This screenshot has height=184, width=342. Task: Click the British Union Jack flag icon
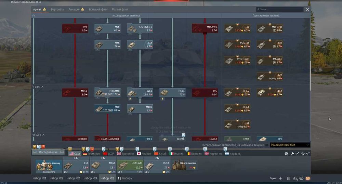coord(119,154)
